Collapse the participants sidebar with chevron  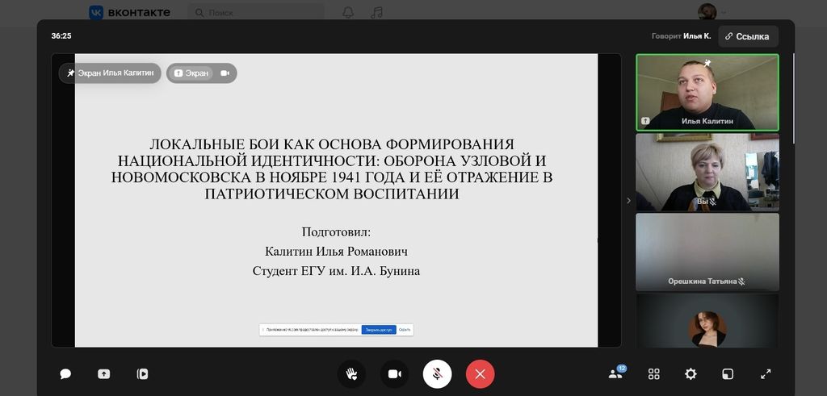(x=628, y=201)
